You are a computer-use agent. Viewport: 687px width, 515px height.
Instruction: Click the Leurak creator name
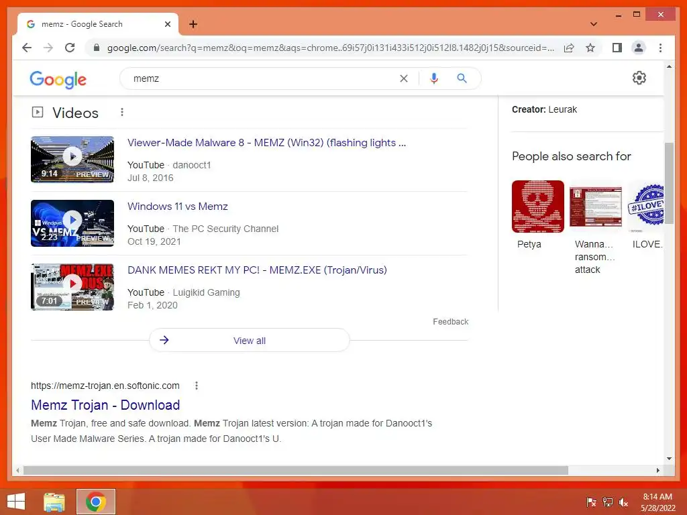tap(563, 109)
